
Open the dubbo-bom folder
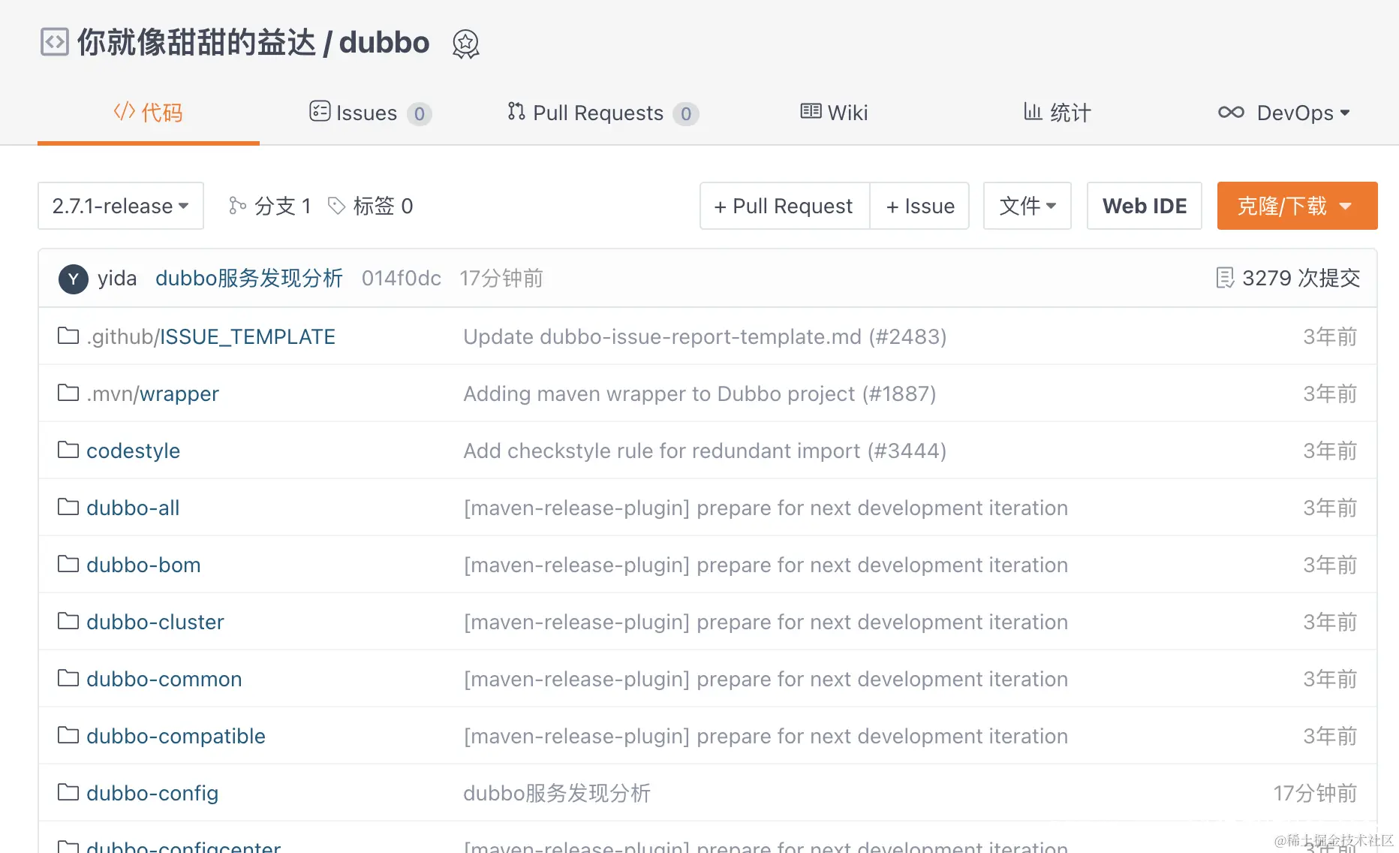point(143,565)
